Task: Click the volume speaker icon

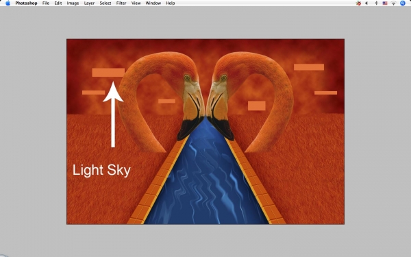Action: [x=366, y=3]
